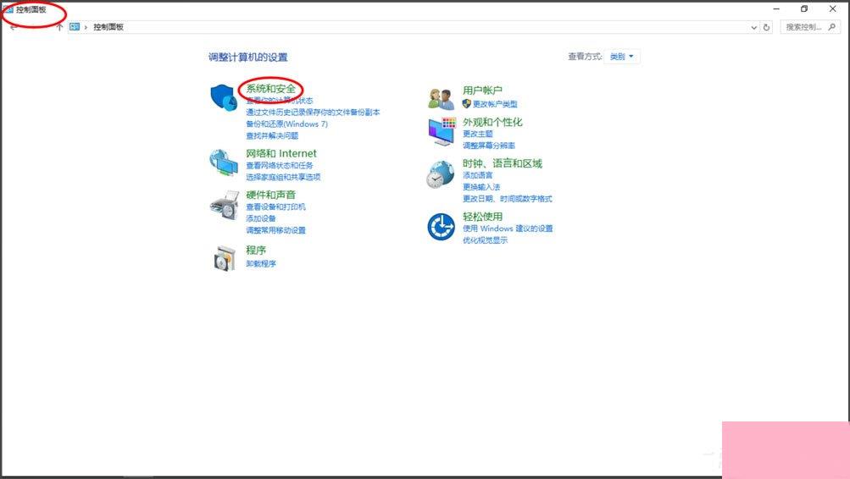Click the breadcrumb chevron before 控制面板
Image resolution: width=850 pixels, height=479 pixels.
tap(86, 27)
